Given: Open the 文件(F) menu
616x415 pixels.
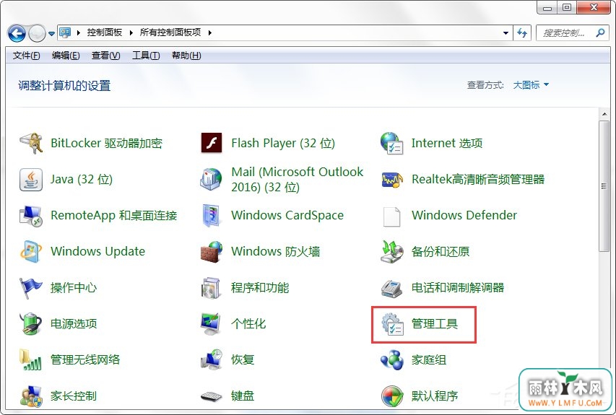Looking at the screenshot, I should tap(26, 56).
